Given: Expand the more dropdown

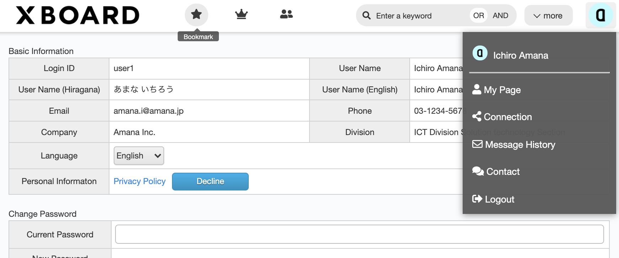Looking at the screenshot, I should [x=548, y=16].
